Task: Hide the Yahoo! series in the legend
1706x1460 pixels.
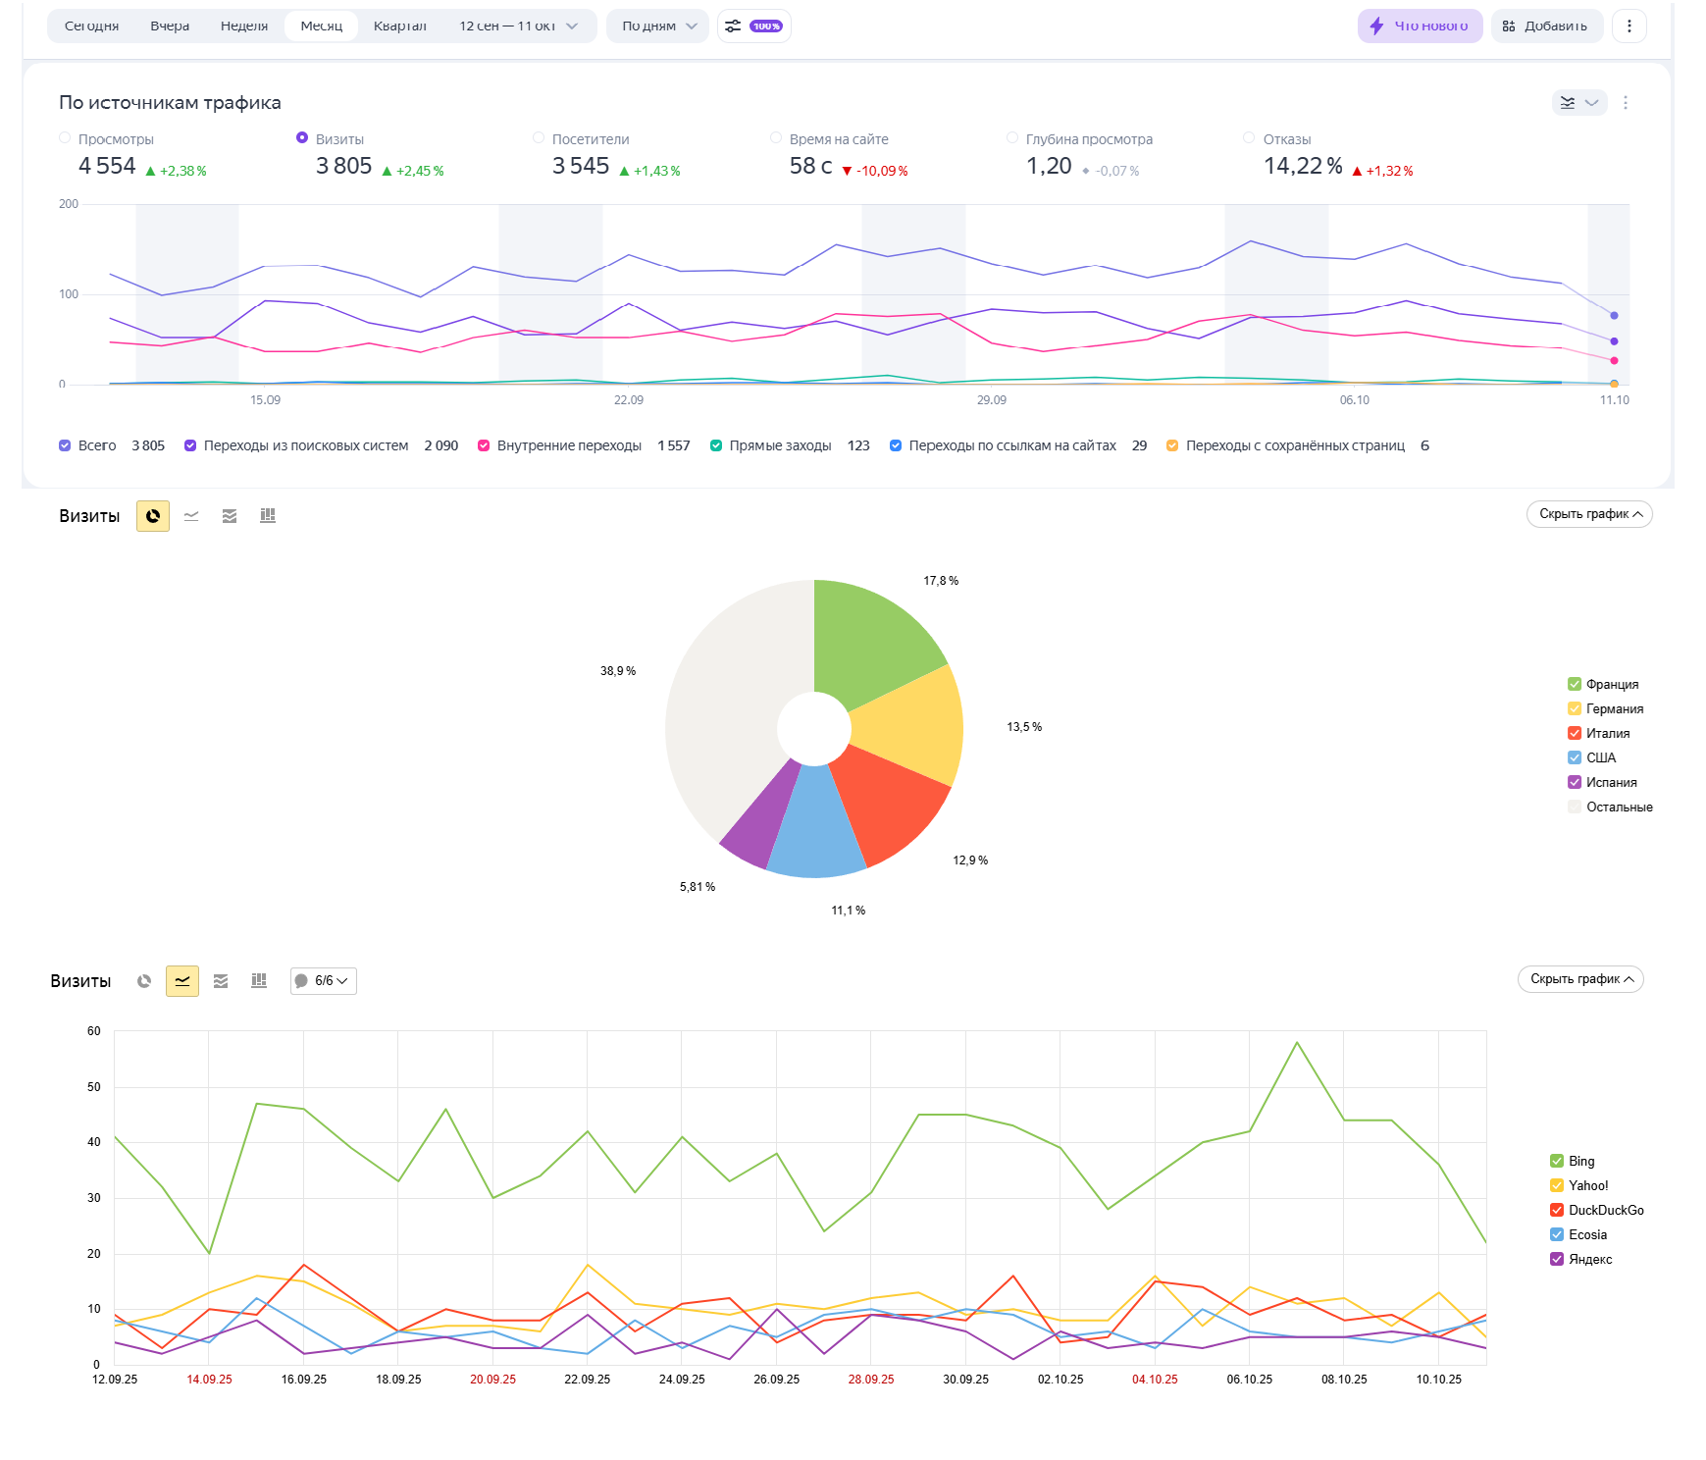Action: 1557,1185
